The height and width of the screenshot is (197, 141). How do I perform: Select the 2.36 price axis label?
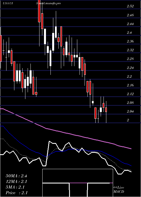pos(130,41)
